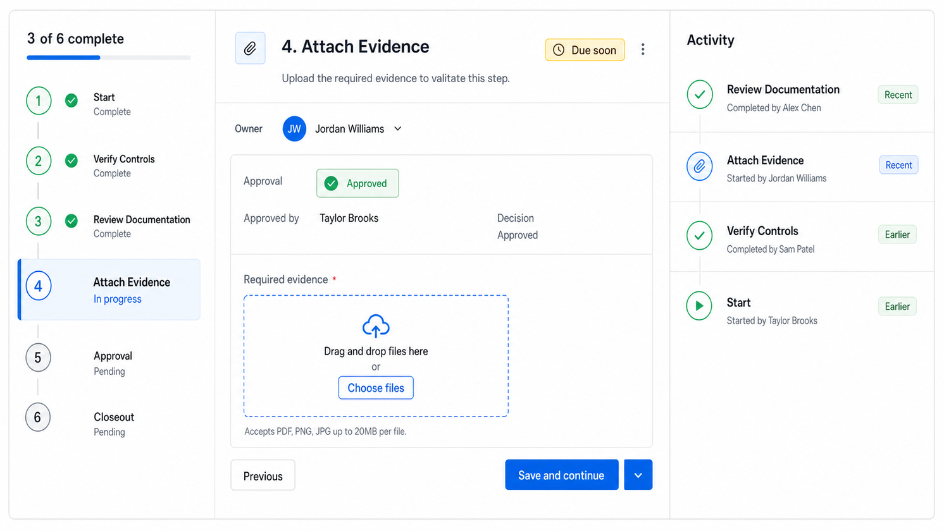The width and height of the screenshot is (944, 531).
Task: Click the green checkmark next to Start step
Action: click(x=71, y=100)
